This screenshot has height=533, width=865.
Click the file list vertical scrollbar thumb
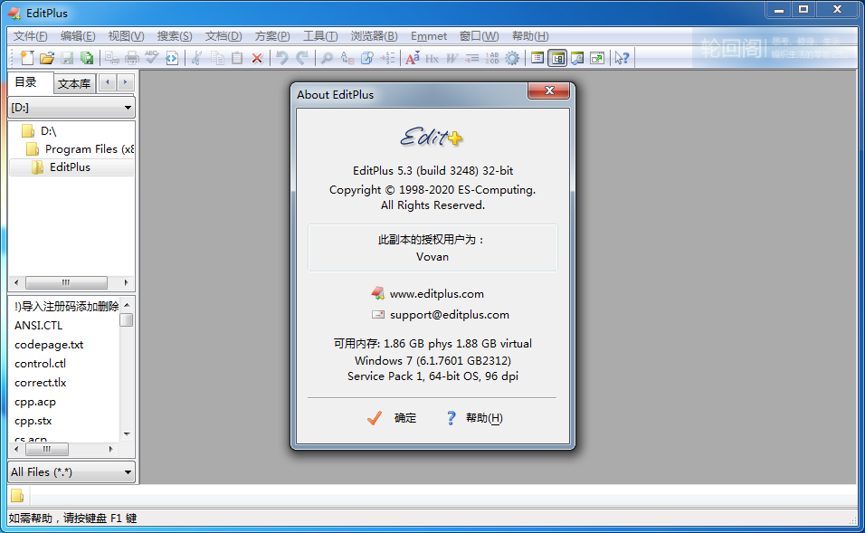127,319
